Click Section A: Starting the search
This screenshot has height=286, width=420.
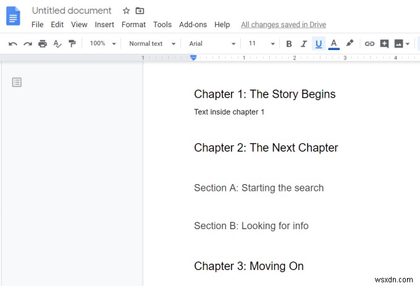(x=259, y=188)
